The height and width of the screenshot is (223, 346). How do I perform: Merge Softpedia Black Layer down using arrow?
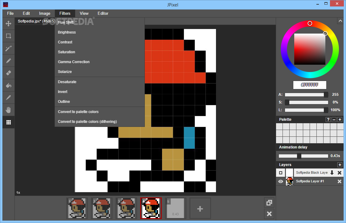pyautogui.click(x=332, y=173)
